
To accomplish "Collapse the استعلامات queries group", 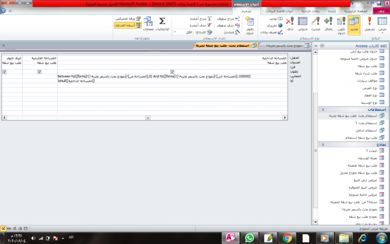I will (x=323, y=110).
